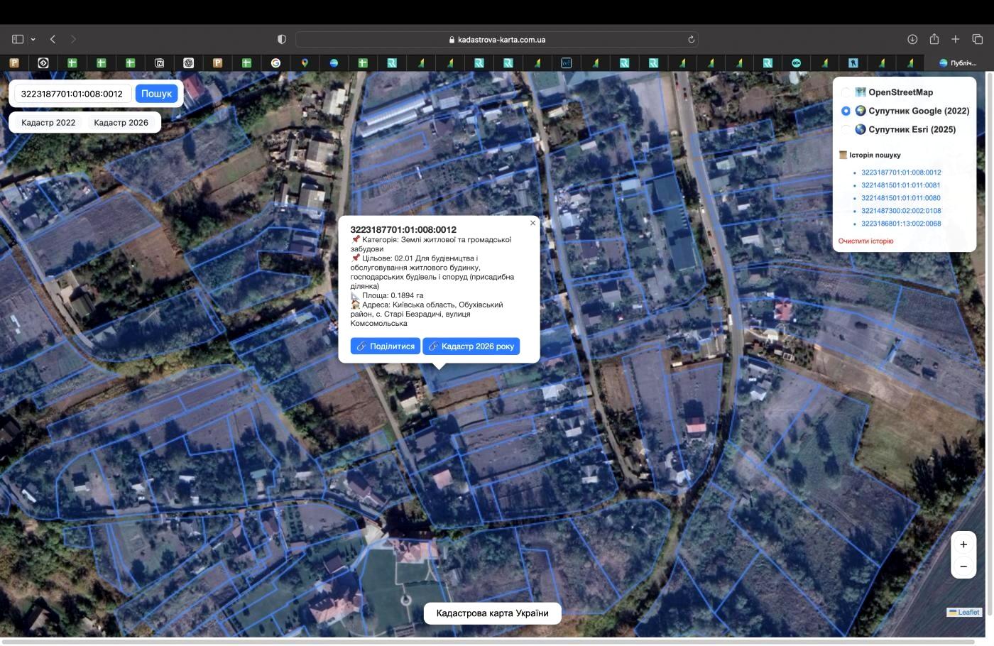Go back to previous page
The height and width of the screenshot is (646, 994).
coord(53,39)
